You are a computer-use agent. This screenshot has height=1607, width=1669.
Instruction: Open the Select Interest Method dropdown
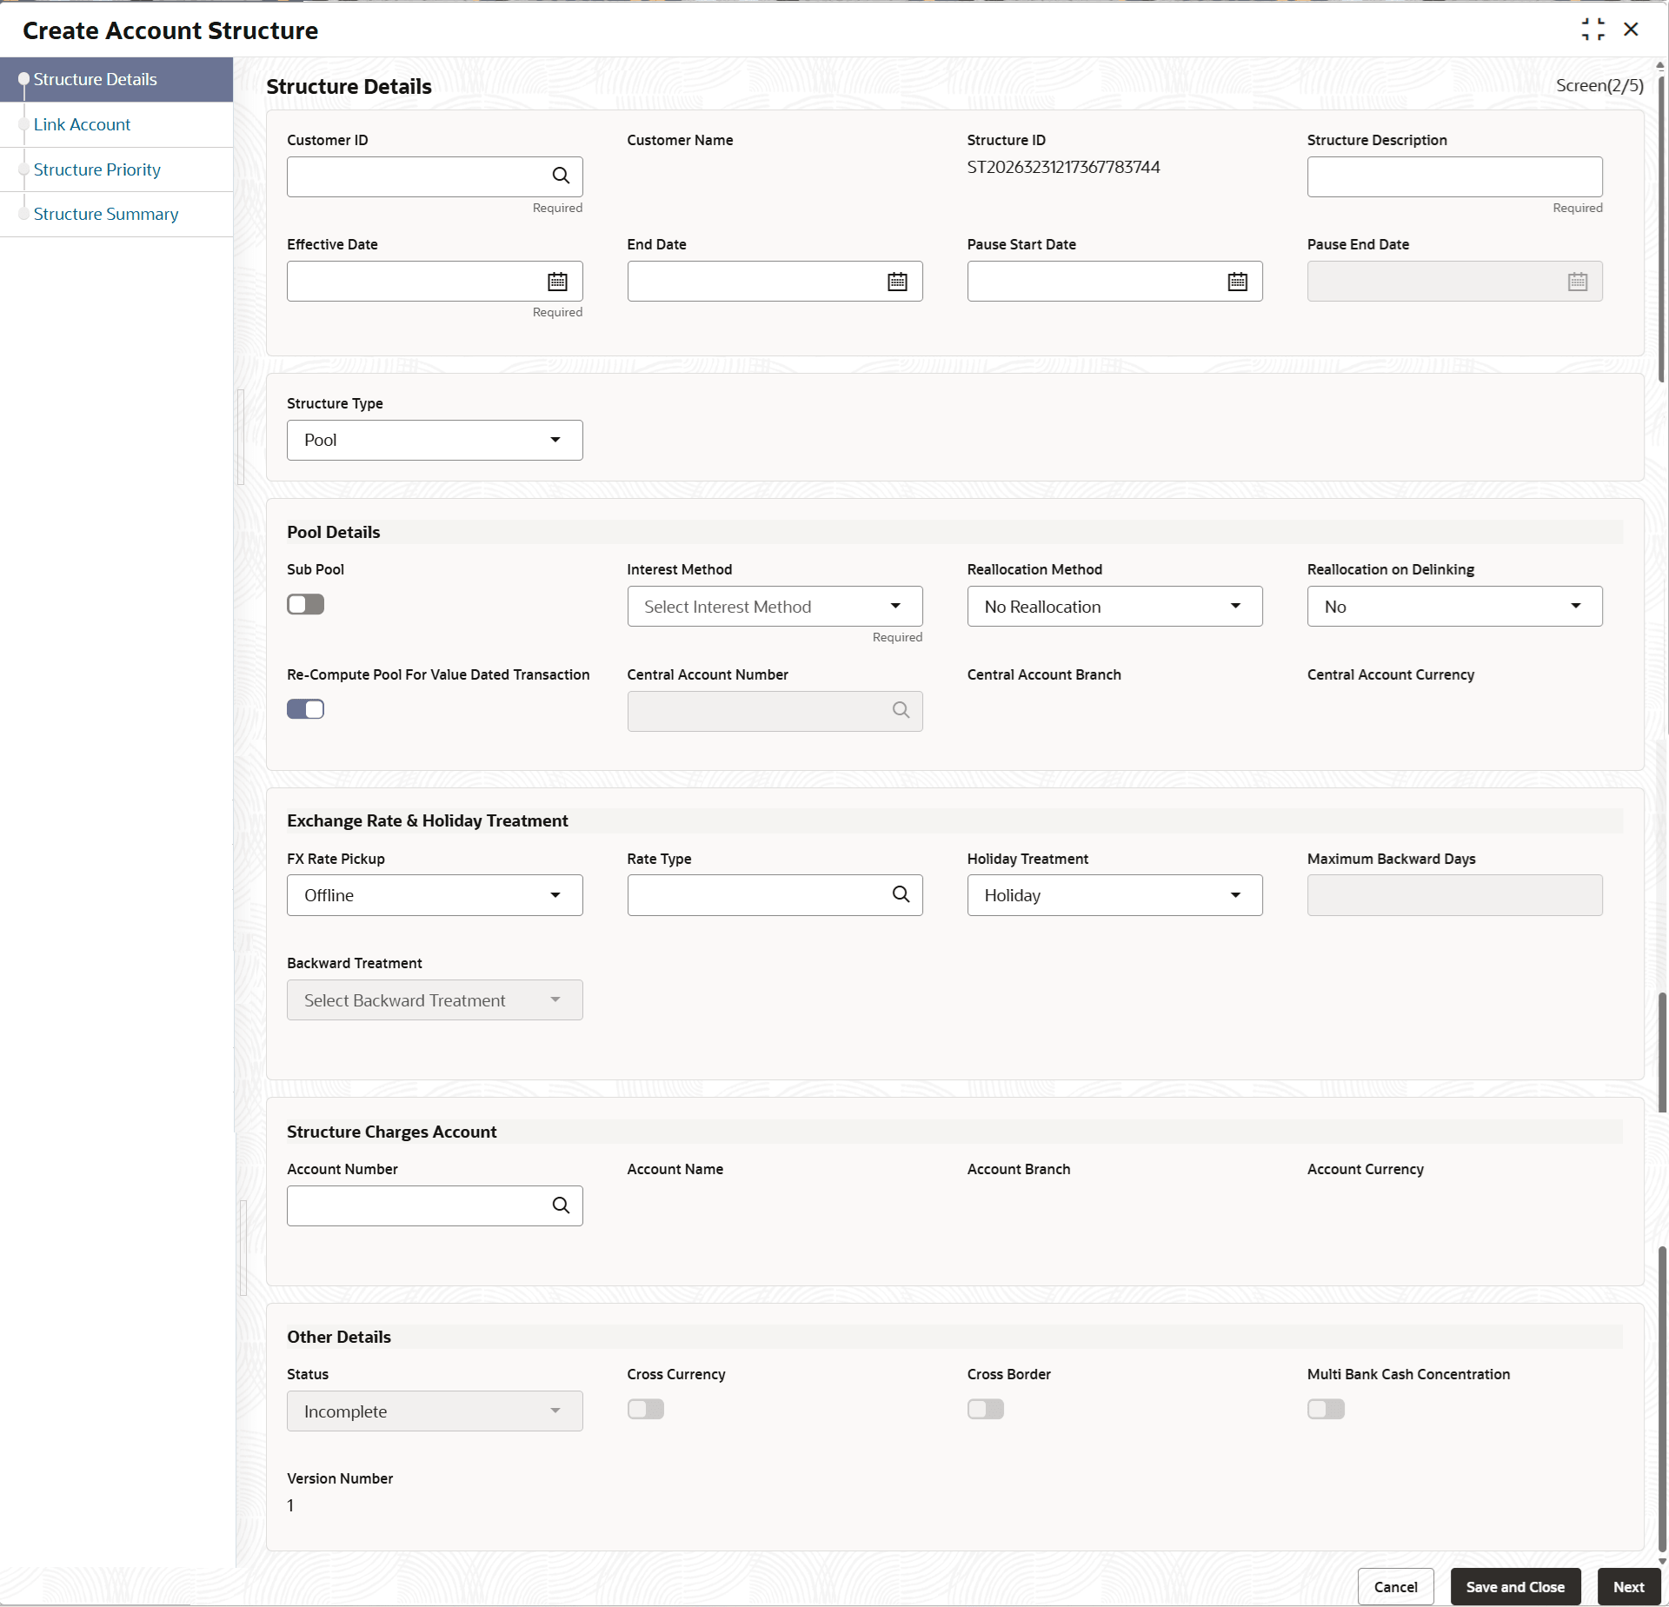tap(774, 607)
